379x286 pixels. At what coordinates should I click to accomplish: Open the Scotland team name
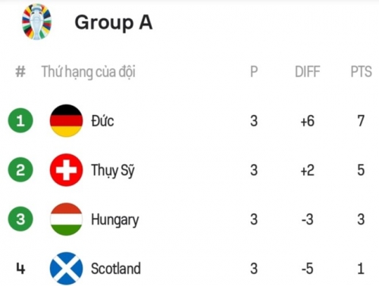click(x=116, y=269)
